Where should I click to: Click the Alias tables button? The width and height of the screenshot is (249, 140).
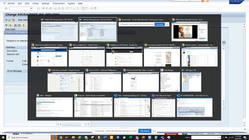pyautogui.click(x=23, y=20)
